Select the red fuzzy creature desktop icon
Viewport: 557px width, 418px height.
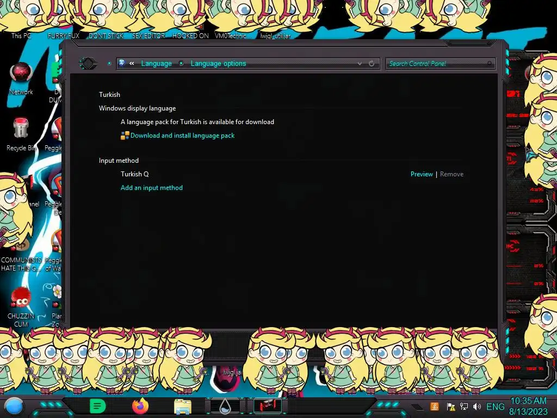tap(21, 307)
